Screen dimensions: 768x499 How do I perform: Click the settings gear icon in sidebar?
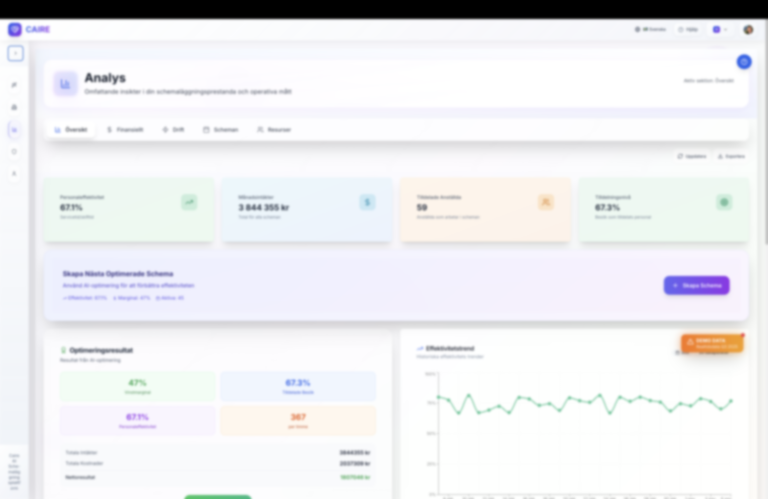(14, 152)
